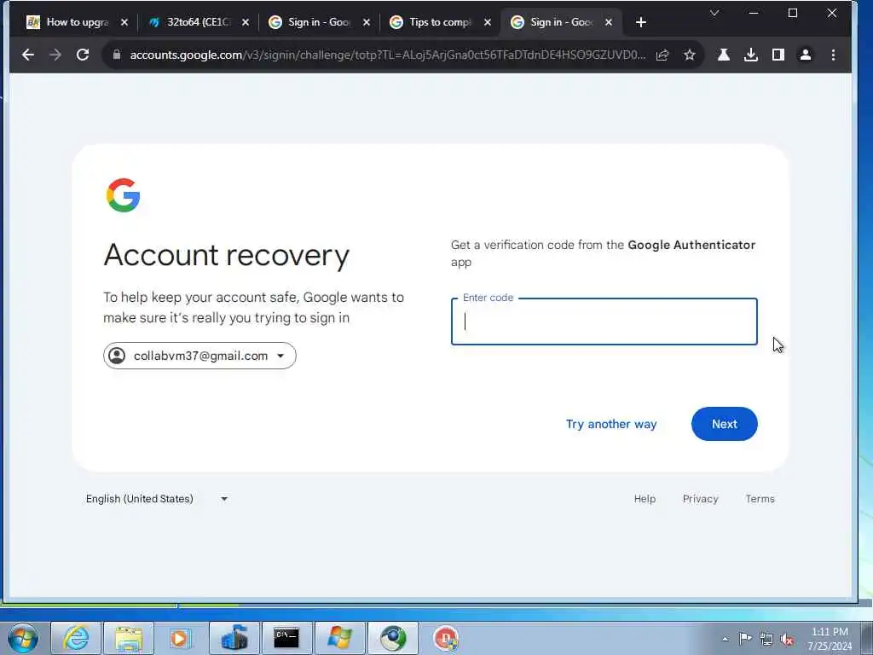Open the downloads icon in toolbar
The image size is (873, 655).
click(x=750, y=55)
